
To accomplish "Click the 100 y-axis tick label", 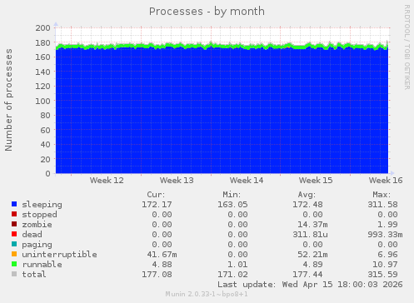I will click(x=42, y=101).
